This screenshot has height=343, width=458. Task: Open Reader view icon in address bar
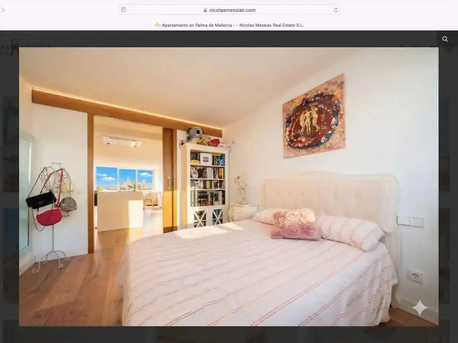pyautogui.click(x=124, y=10)
